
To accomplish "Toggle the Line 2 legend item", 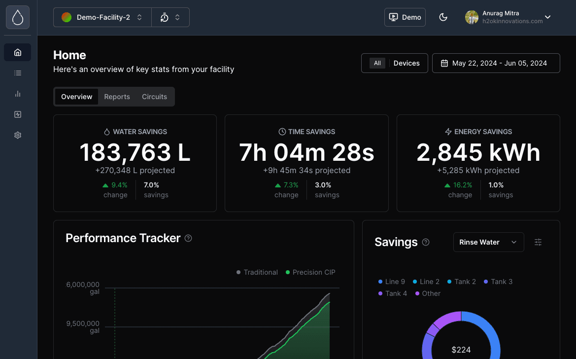I will pyautogui.click(x=426, y=282).
